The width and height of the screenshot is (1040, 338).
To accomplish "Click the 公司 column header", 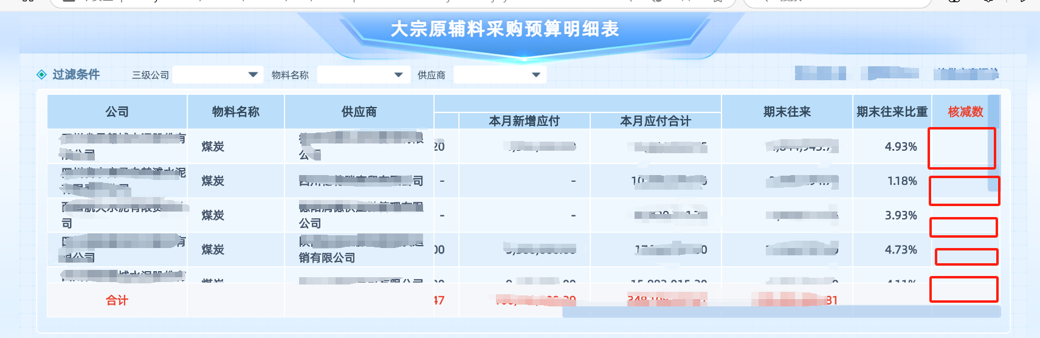I will pos(117,111).
